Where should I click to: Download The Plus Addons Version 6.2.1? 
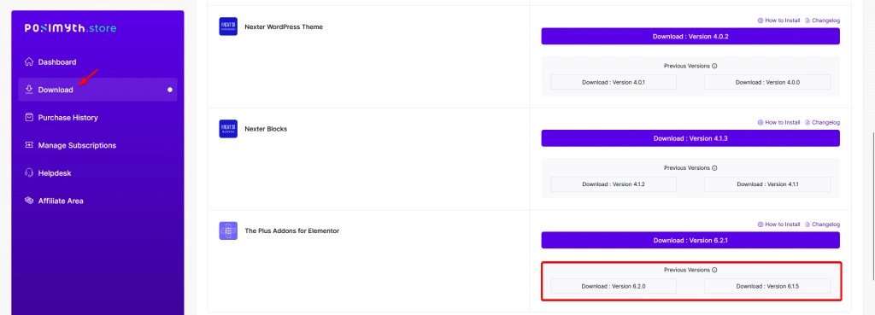click(x=690, y=240)
